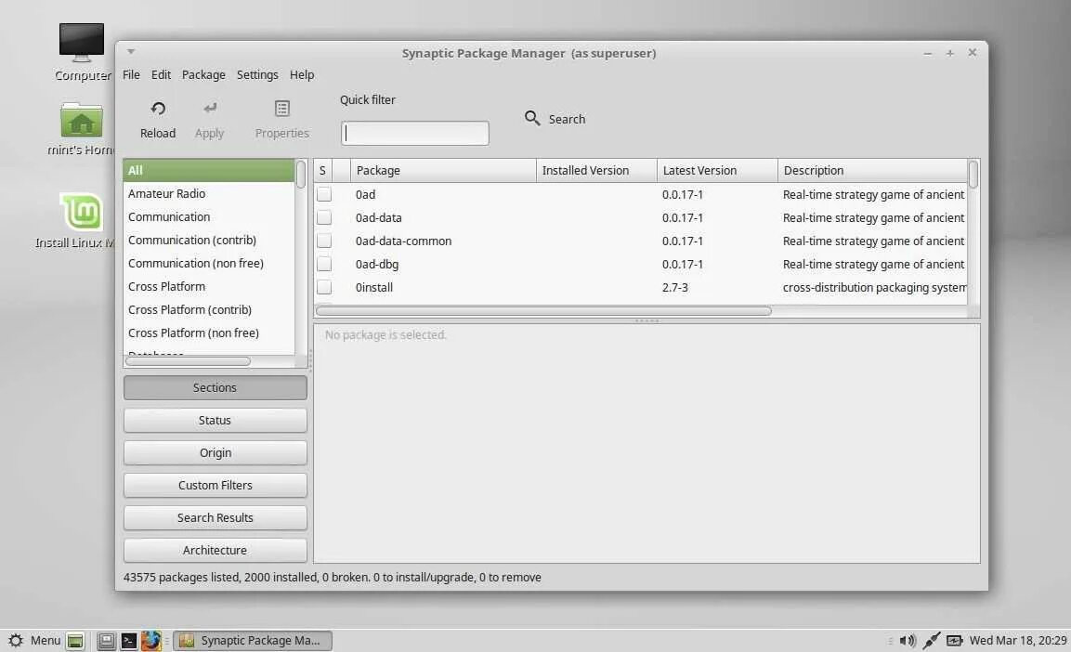Viewport: 1071px width, 652px height.
Task: Mark the 0ad-dbg package checkbox
Action: tap(324, 264)
